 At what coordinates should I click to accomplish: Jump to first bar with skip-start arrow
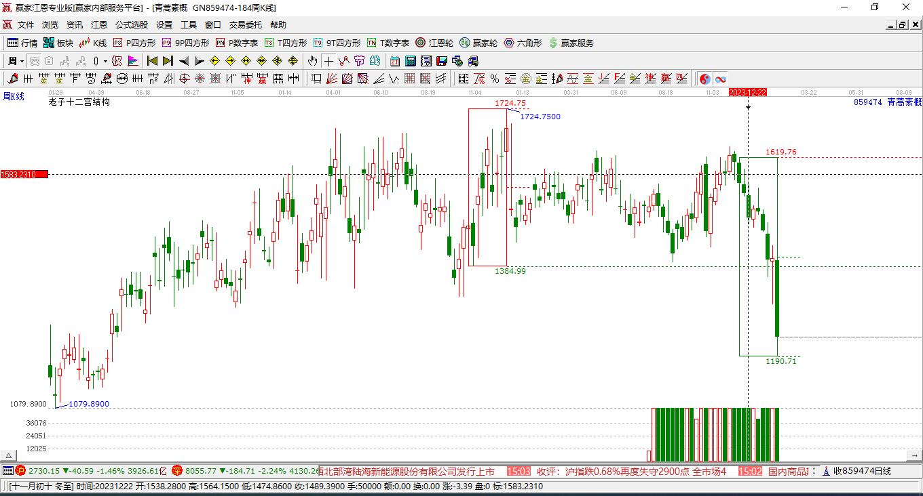pos(153,61)
